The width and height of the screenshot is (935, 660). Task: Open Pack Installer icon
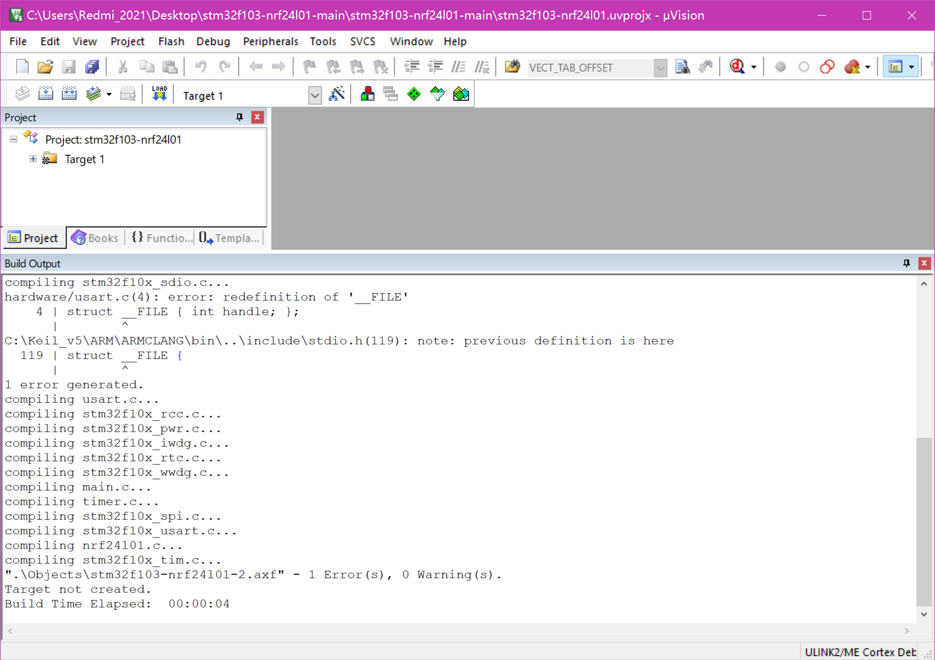461,94
